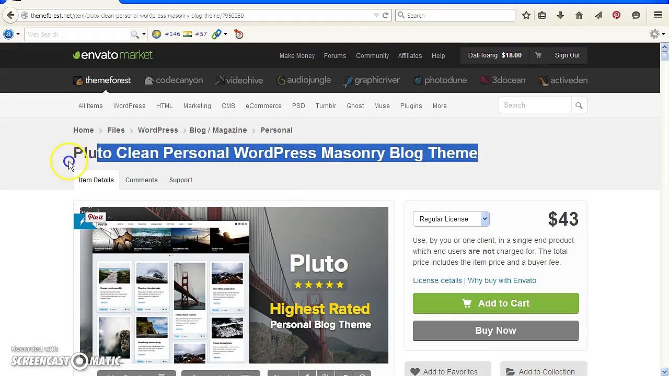Open the License details link
Image resolution: width=669 pixels, height=376 pixels.
(x=437, y=280)
